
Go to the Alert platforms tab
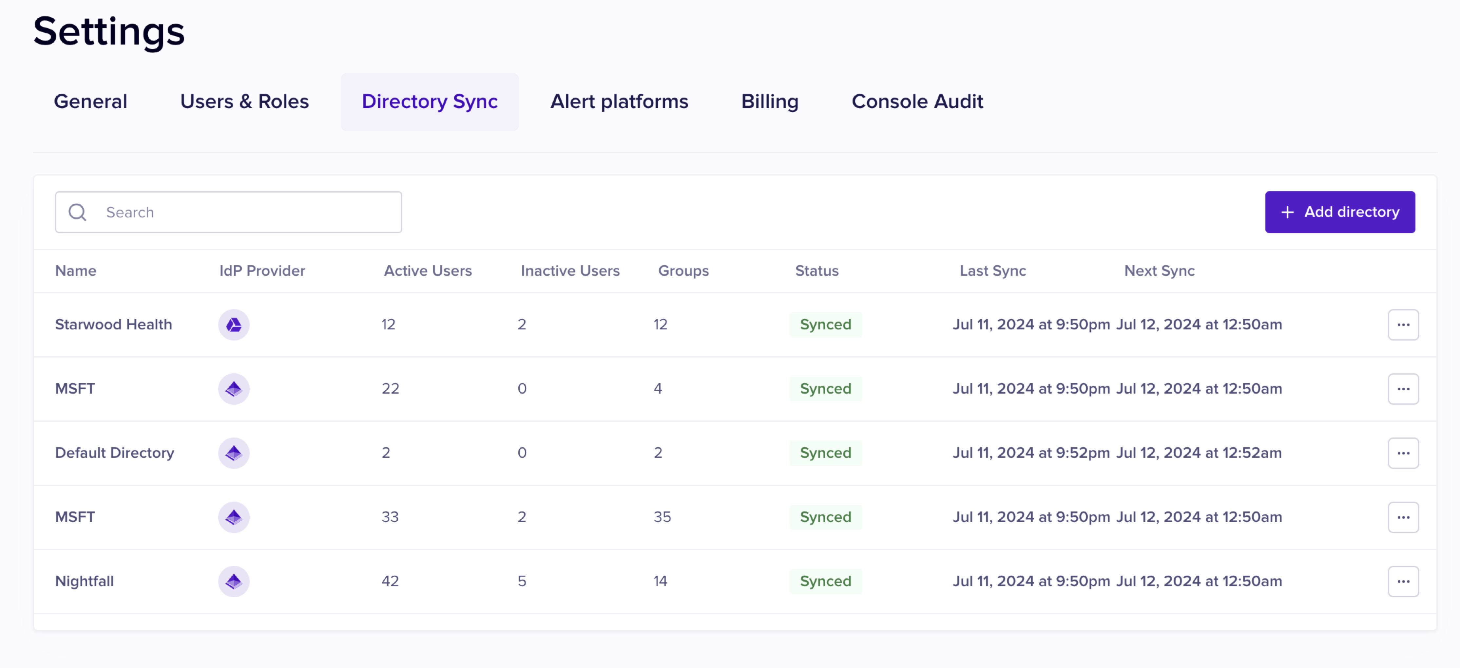(x=619, y=102)
